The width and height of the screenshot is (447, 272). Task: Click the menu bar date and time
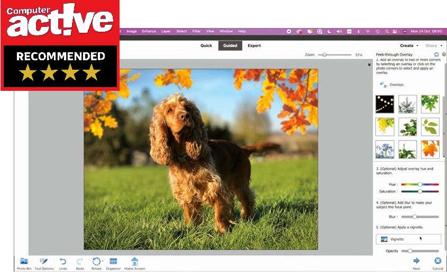(426, 32)
